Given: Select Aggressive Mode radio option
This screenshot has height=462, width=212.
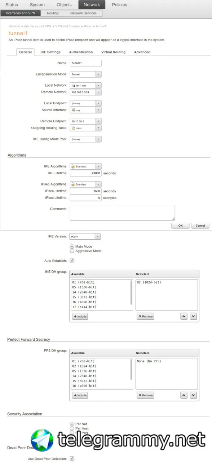Looking at the screenshot, I should tap(72, 251).
